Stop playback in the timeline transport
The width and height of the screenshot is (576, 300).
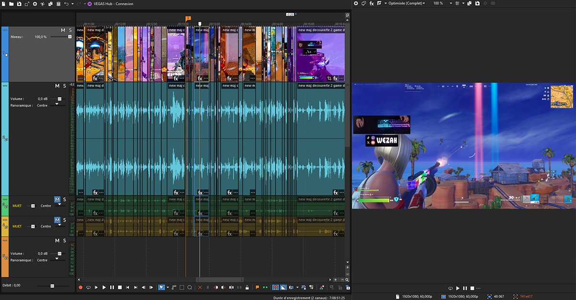coord(120,288)
